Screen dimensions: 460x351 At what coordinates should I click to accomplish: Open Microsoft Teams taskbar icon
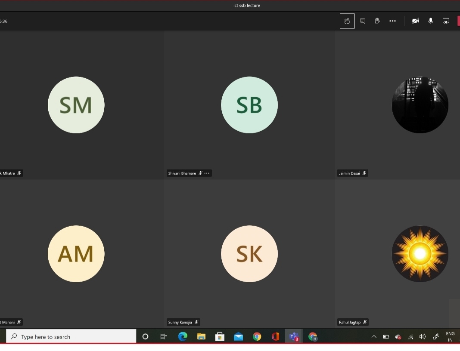[294, 337]
